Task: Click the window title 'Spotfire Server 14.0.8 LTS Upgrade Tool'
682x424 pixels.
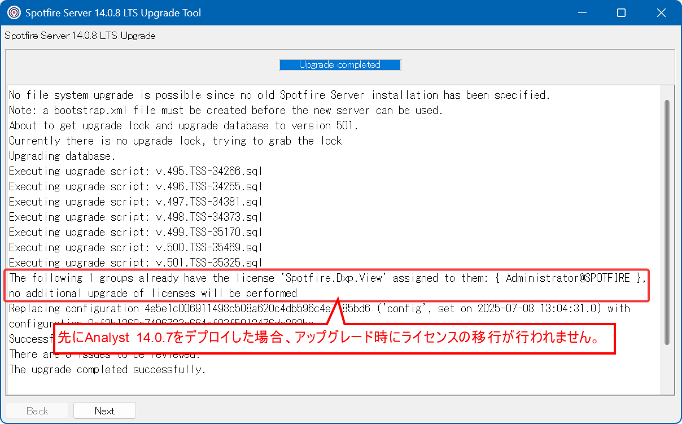Action: pos(113,12)
